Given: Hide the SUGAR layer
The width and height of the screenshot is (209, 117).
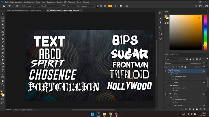Looking at the screenshot, I should 166,83.
